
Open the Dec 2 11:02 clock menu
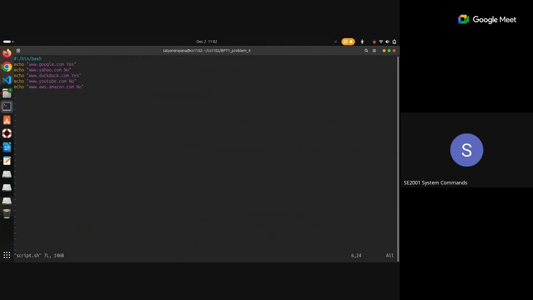[x=207, y=42]
